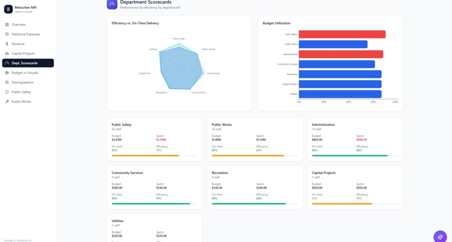Click the Utilities scorecard title

coord(117,221)
